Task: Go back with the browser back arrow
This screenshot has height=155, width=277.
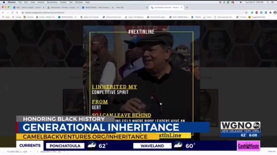Action: pos(3,13)
